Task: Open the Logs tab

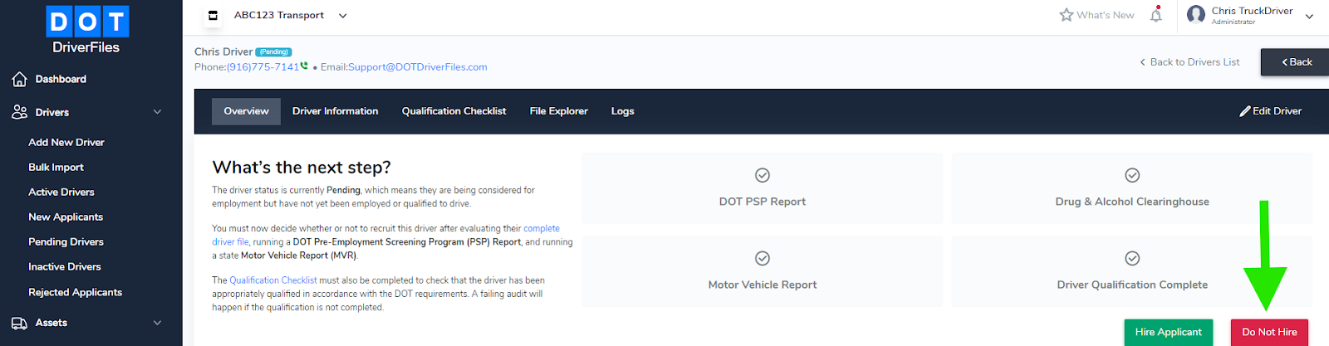Action: click(623, 111)
